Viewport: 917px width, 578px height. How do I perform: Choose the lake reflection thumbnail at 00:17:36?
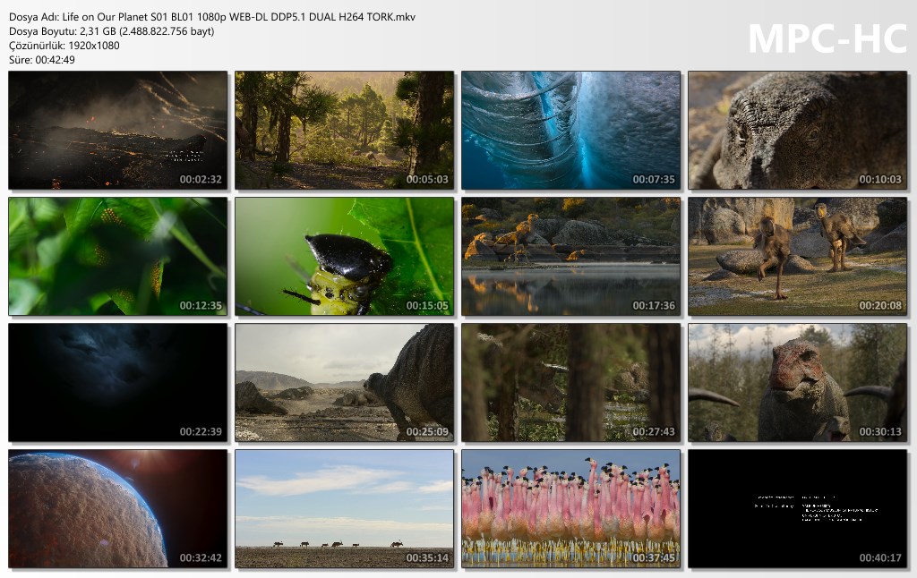(570, 257)
